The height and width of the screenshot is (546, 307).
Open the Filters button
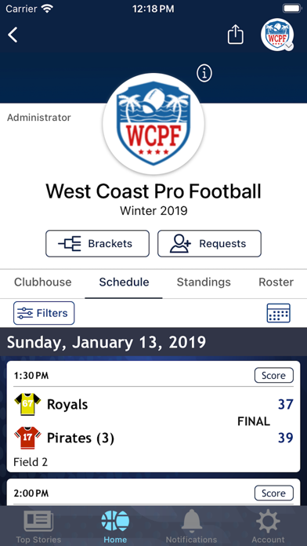[x=44, y=313]
